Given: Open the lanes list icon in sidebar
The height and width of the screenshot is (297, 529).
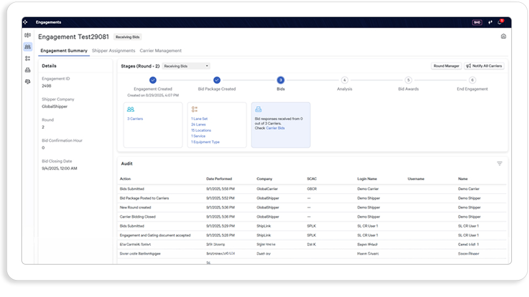Looking at the screenshot, I should point(28,58).
